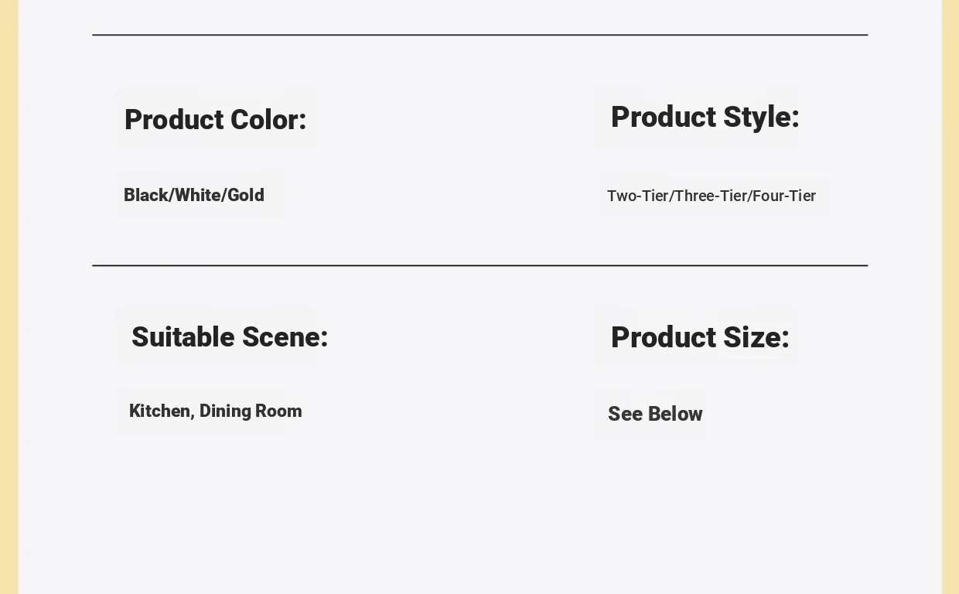The image size is (959, 594).
Task: Click "Dining Room" under Suitable Scene
Action: (251, 411)
